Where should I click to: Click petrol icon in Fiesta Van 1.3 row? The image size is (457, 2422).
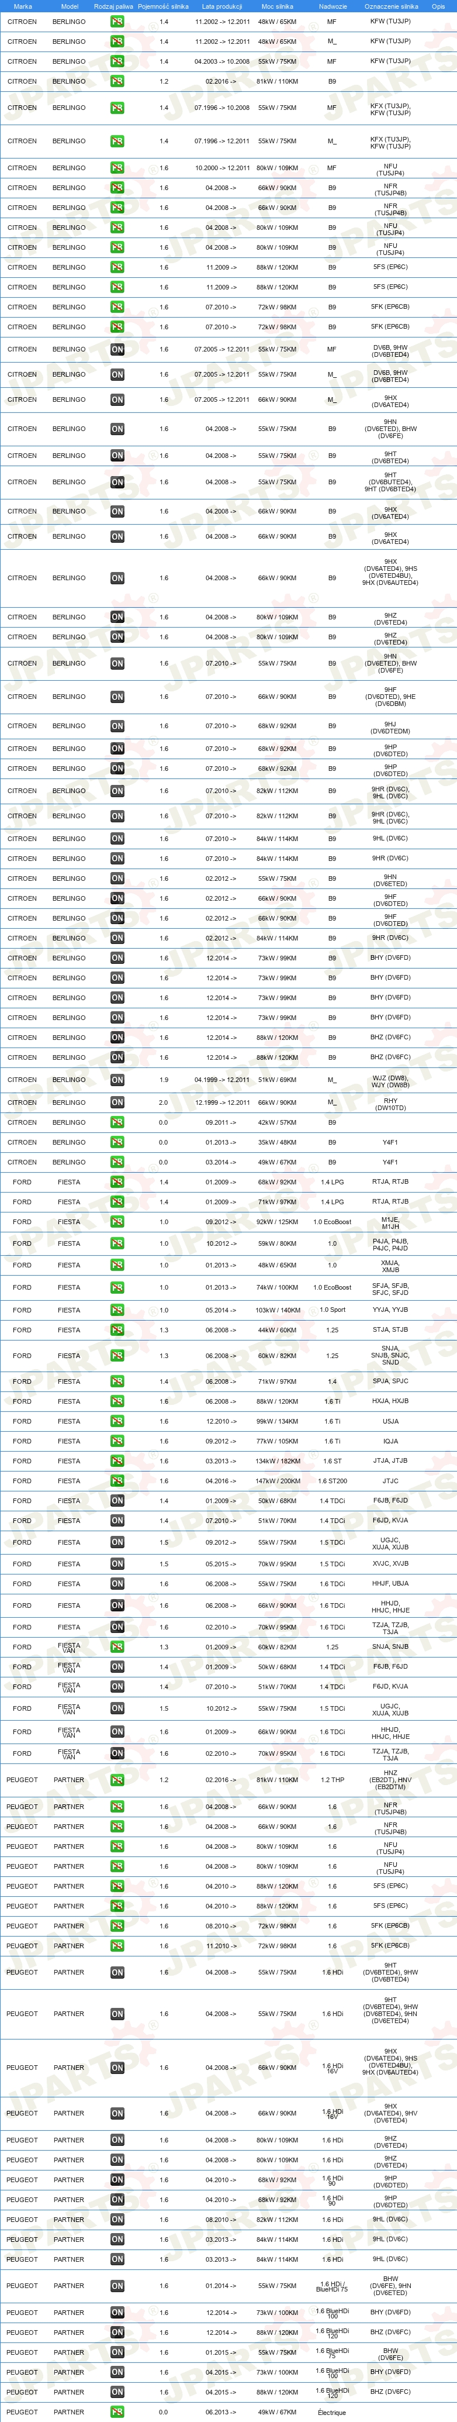point(117,1647)
